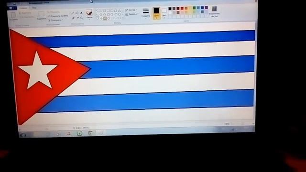Pick the red palette color

coord(182,9)
